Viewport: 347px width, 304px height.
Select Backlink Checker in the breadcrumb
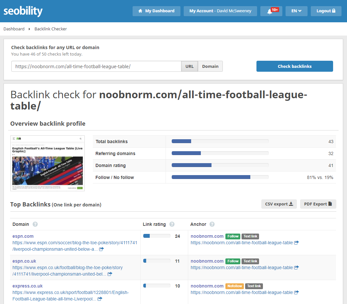tap(50, 29)
